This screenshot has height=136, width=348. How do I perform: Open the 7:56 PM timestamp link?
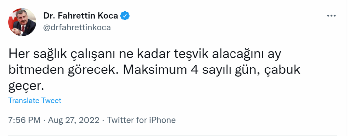(x=24, y=120)
